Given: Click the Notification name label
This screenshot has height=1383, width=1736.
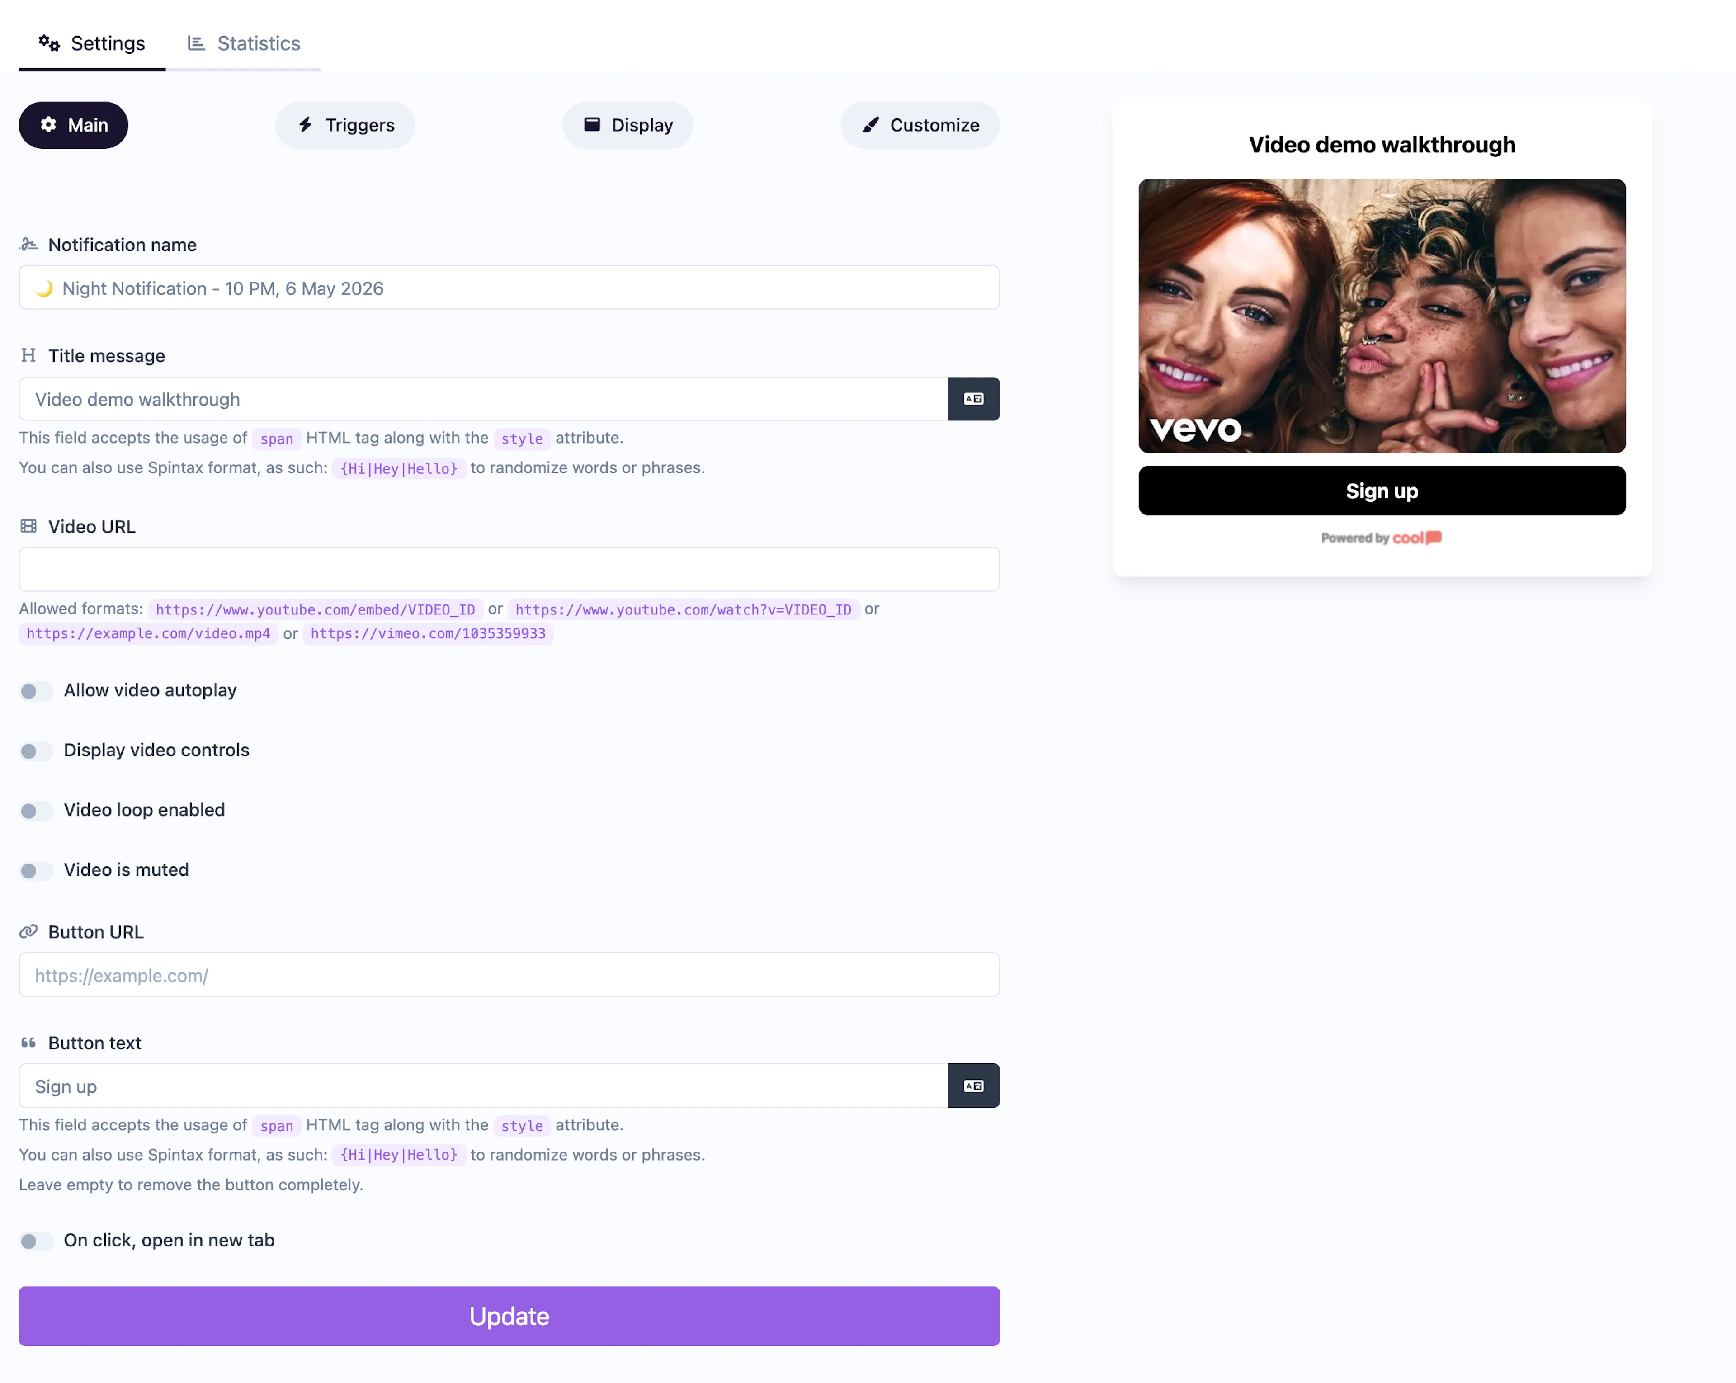Looking at the screenshot, I should coord(123,245).
